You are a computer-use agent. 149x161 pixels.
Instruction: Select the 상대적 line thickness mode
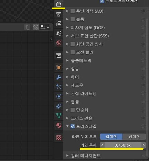tap(134, 137)
